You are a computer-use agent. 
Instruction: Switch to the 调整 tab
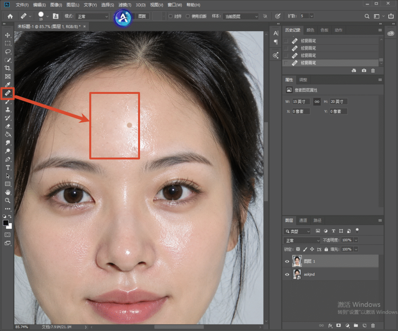pos(303,80)
